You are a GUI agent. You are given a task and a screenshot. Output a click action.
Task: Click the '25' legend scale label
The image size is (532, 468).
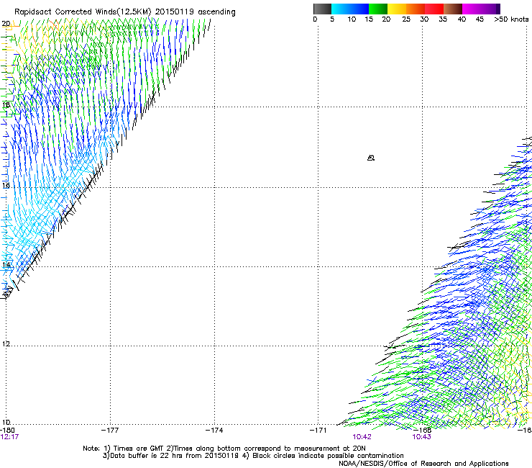pos(406,19)
